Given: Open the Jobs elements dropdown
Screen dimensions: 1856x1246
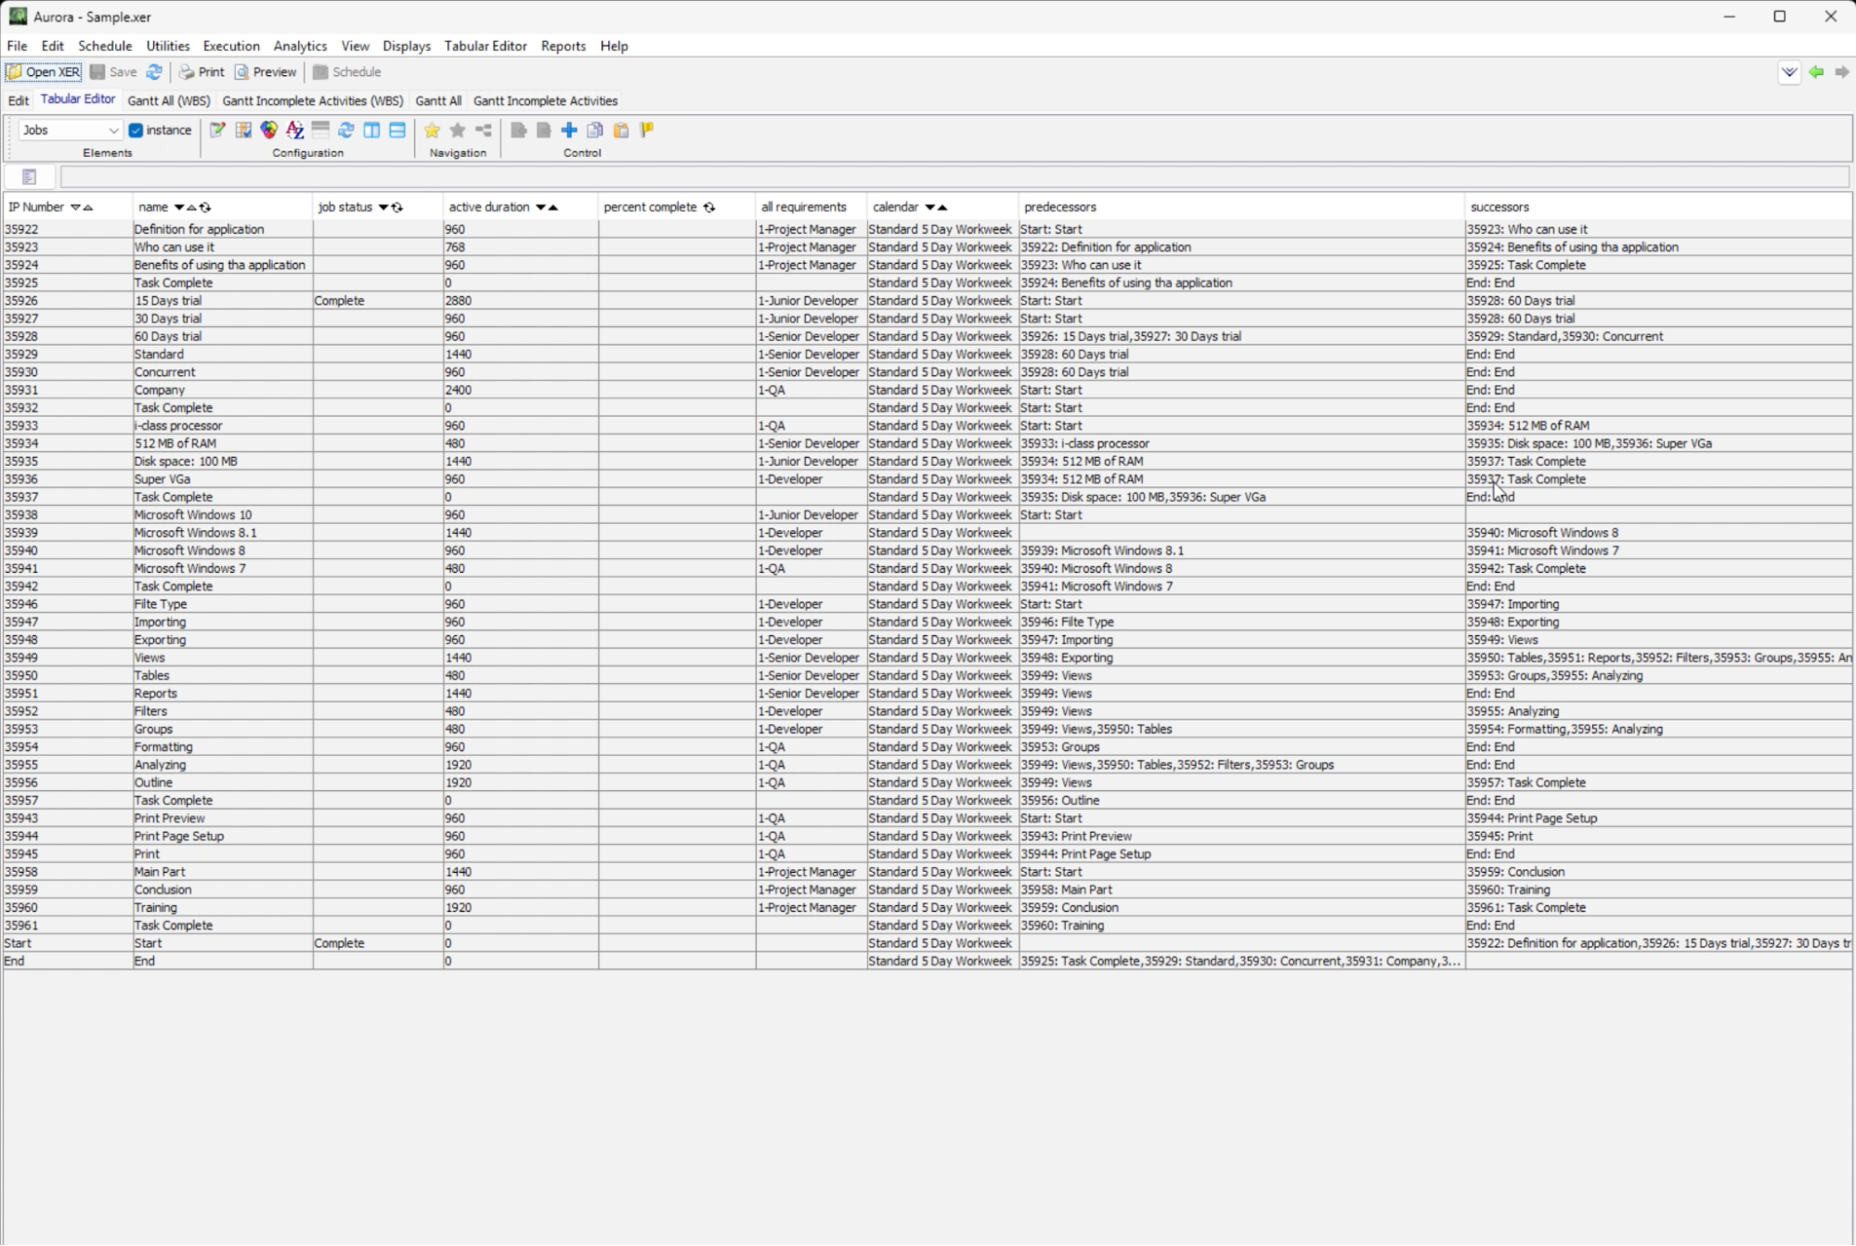Looking at the screenshot, I should [x=71, y=130].
